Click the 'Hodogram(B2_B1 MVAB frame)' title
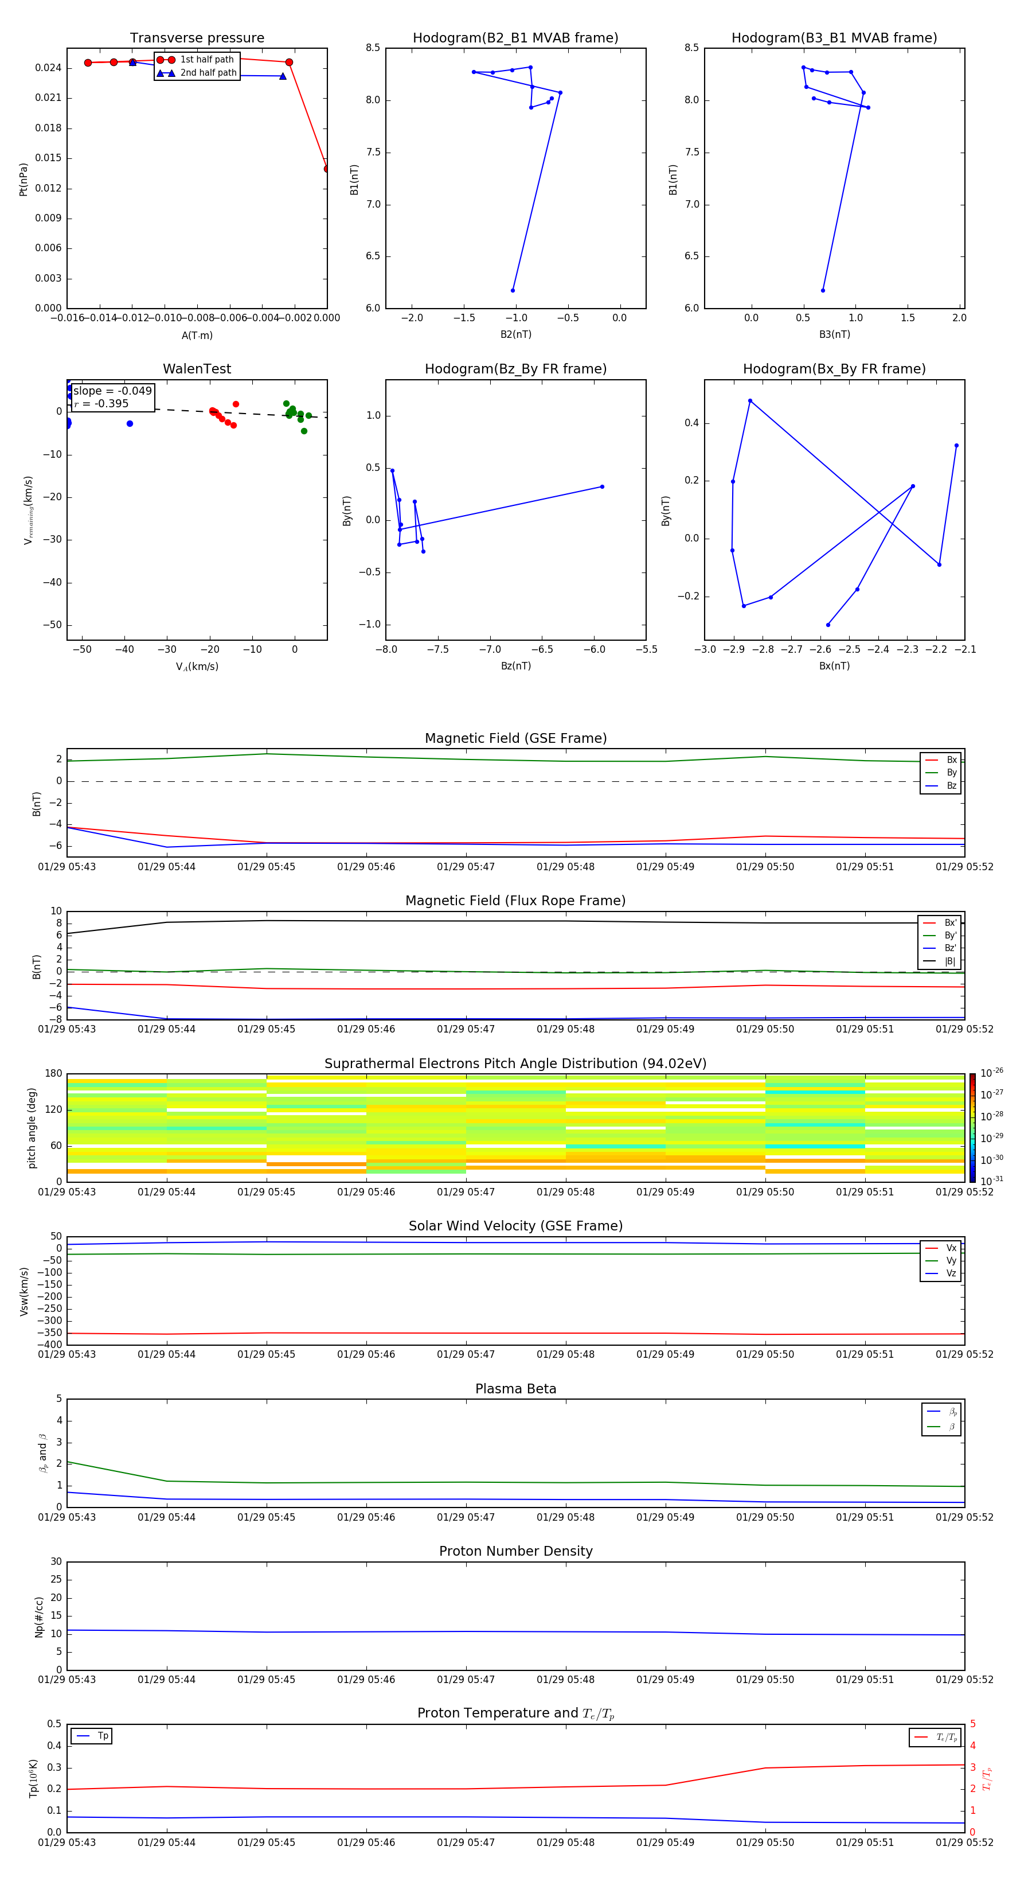The height and width of the screenshot is (1893, 1032). point(515,38)
